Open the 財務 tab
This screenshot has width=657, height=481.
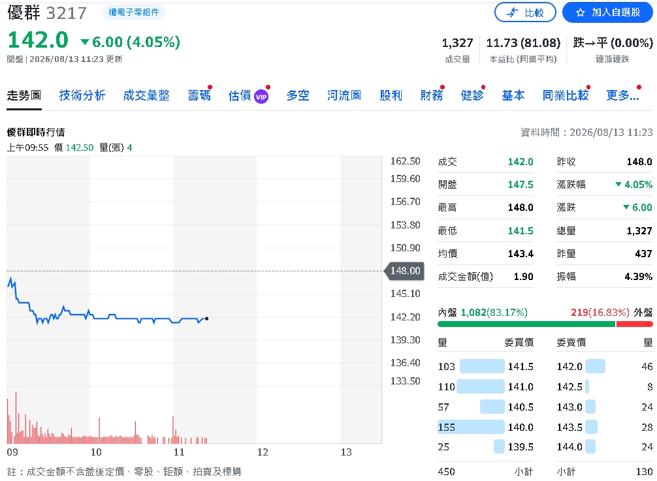click(x=432, y=95)
